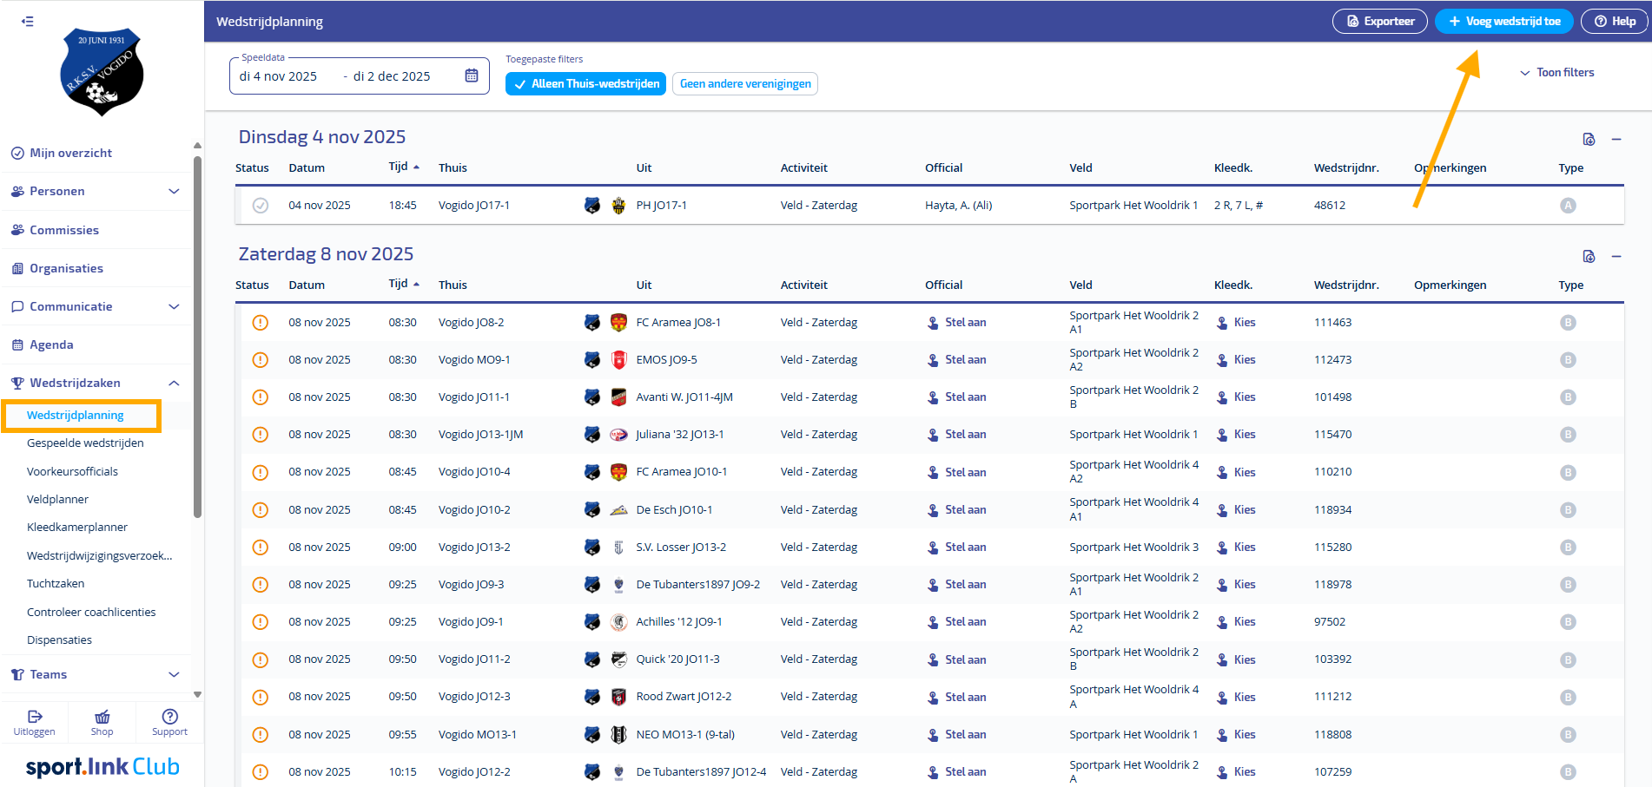This screenshot has height=787, width=1652.
Task: Click export icon for Dinsdag 4 nov 2025
Action: click(1589, 139)
